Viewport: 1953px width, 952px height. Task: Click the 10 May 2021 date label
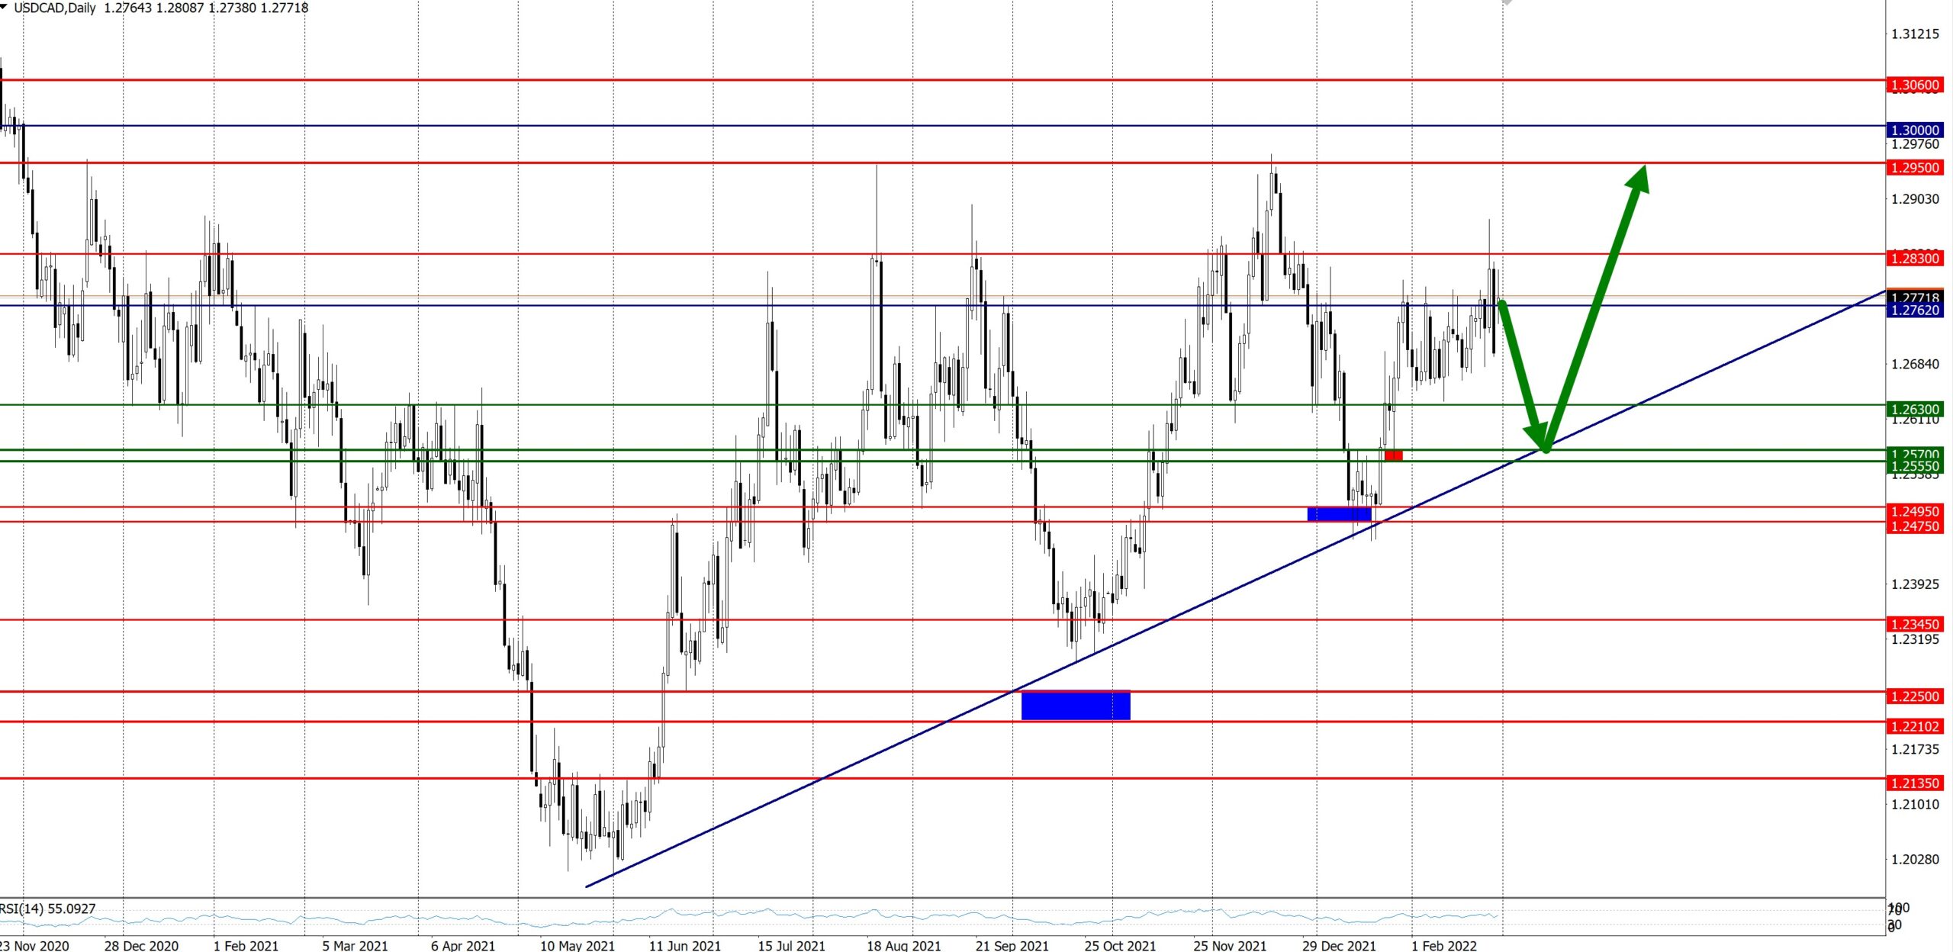pyautogui.click(x=577, y=945)
